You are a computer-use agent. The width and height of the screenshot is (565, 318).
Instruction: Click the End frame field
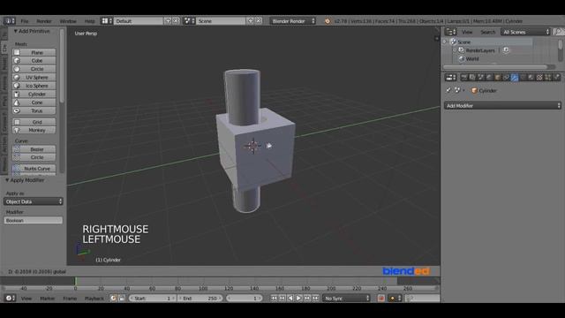200,299
